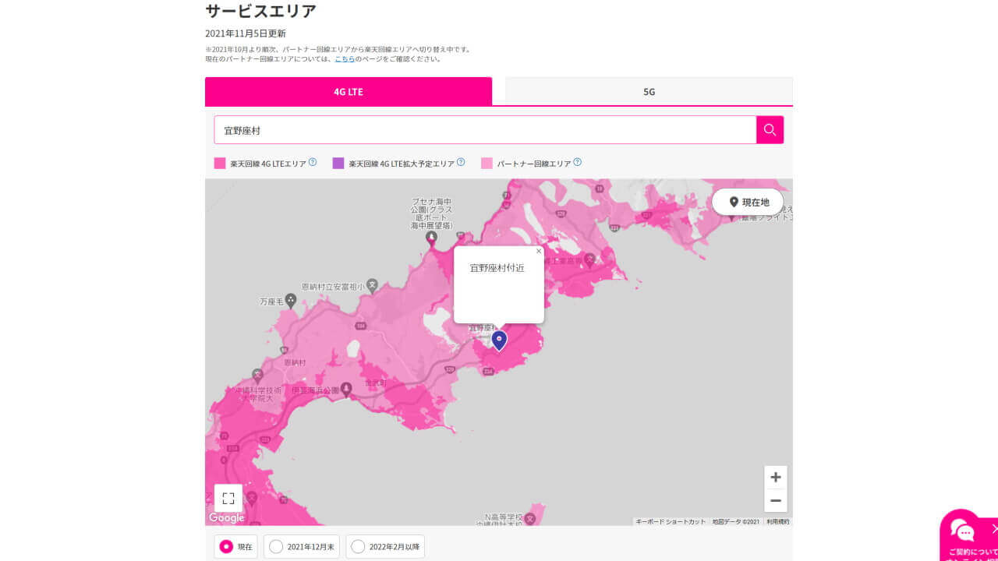Open the chat support bubble
The image size is (998, 561).
[964, 532]
